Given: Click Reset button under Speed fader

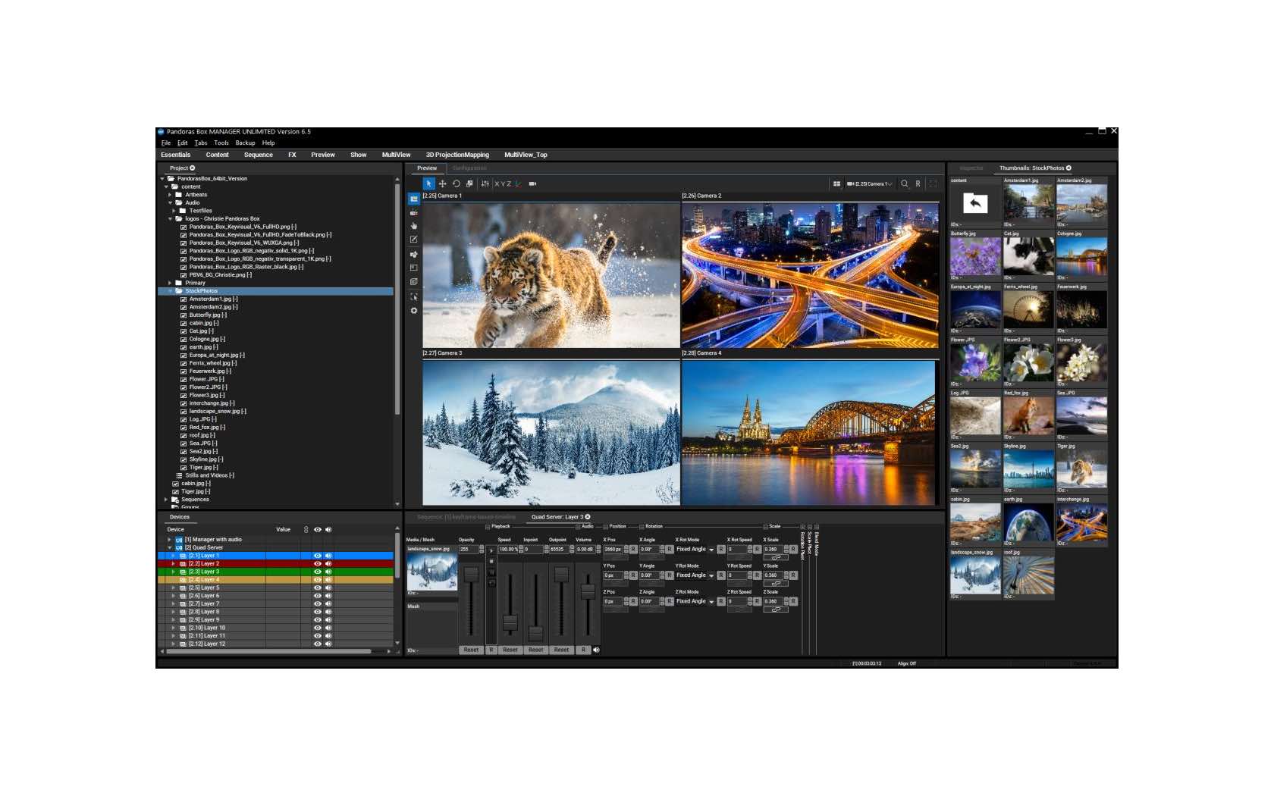Looking at the screenshot, I should coord(510,650).
